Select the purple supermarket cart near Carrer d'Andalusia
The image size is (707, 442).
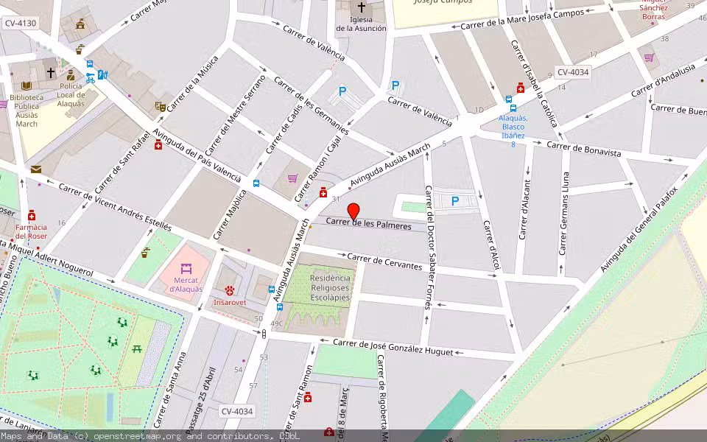(647, 57)
